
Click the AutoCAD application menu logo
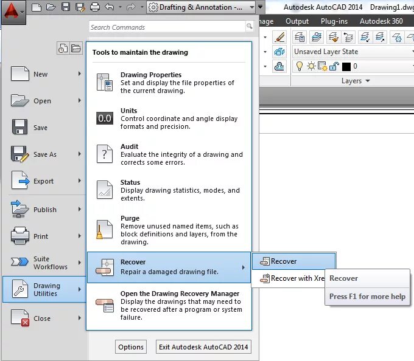tap(14, 12)
